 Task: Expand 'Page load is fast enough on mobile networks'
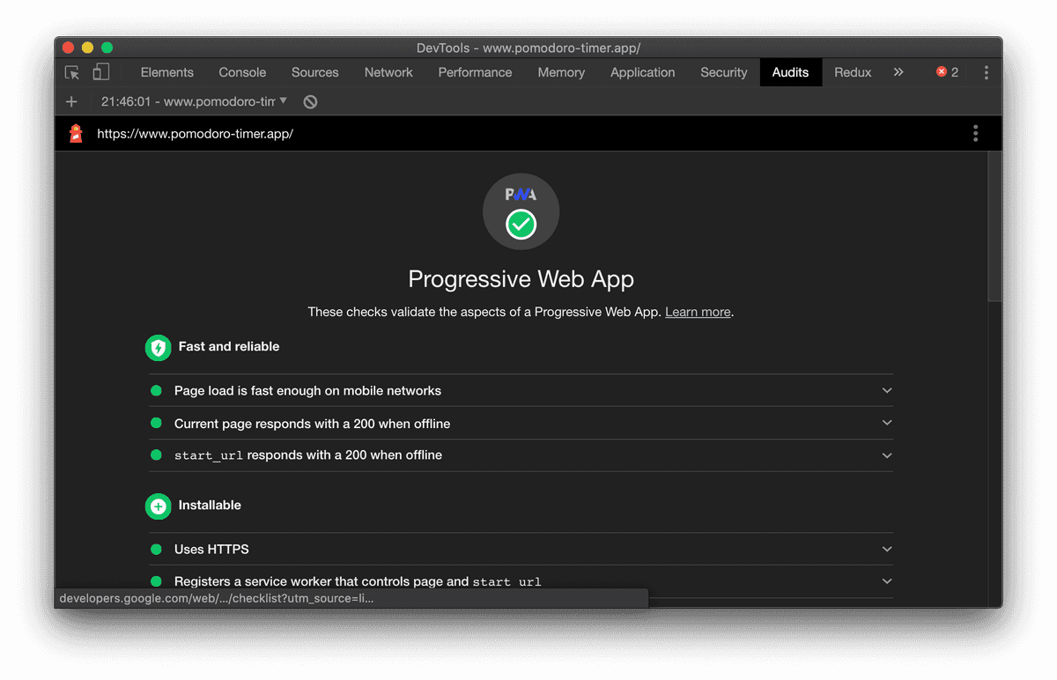click(887, 390)
